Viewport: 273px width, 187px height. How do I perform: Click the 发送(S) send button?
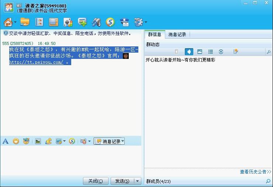122,181
